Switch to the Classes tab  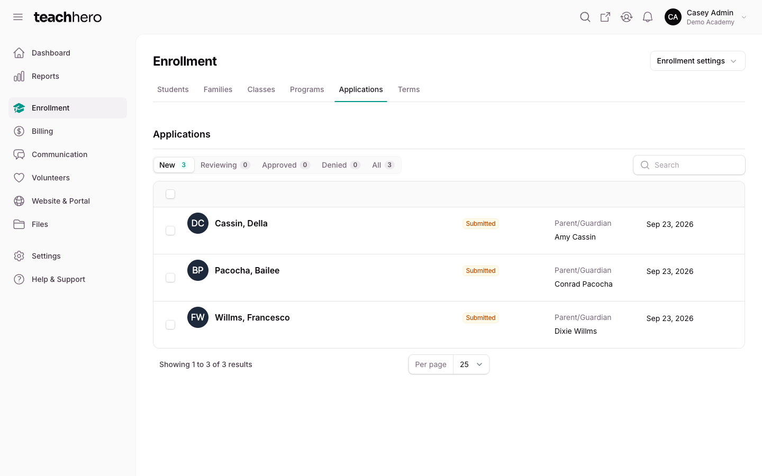pyautogui.click(x=261, y=89)
